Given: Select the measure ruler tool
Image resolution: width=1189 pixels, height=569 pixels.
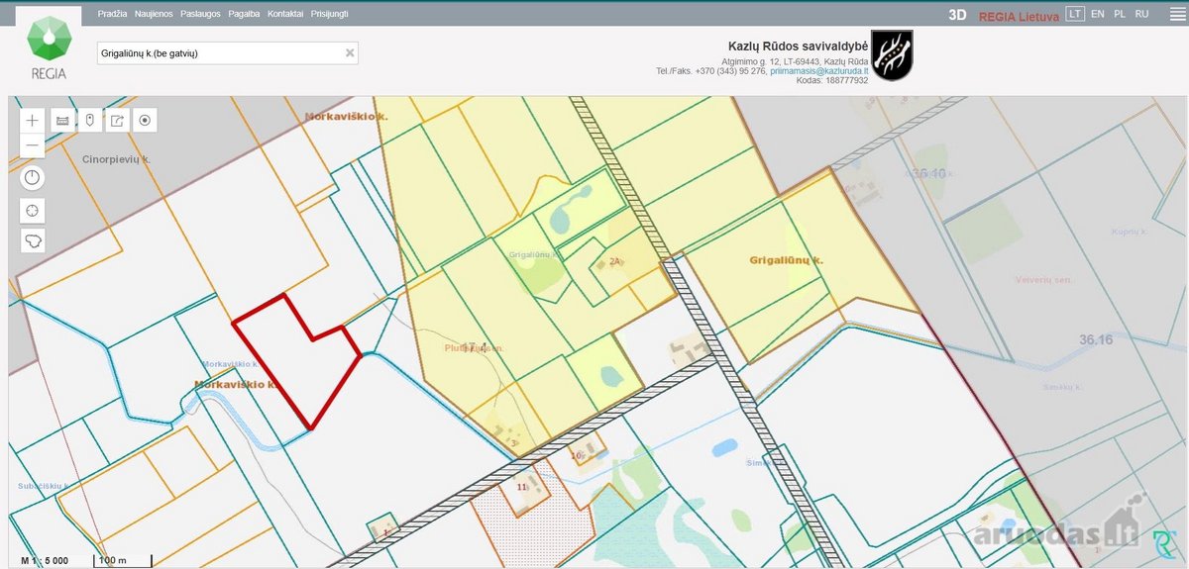Looking at the screenshot, I should pyautogui.click(x=61, y=121).
